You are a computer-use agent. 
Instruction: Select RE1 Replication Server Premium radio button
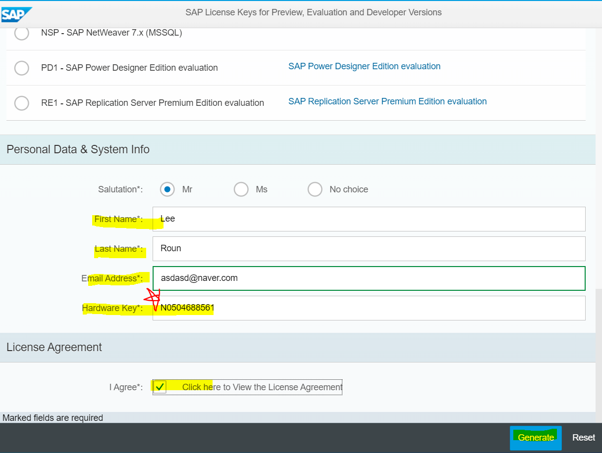[22, 103]
